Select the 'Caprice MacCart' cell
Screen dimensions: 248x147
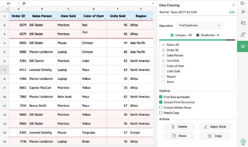point(42,88)
